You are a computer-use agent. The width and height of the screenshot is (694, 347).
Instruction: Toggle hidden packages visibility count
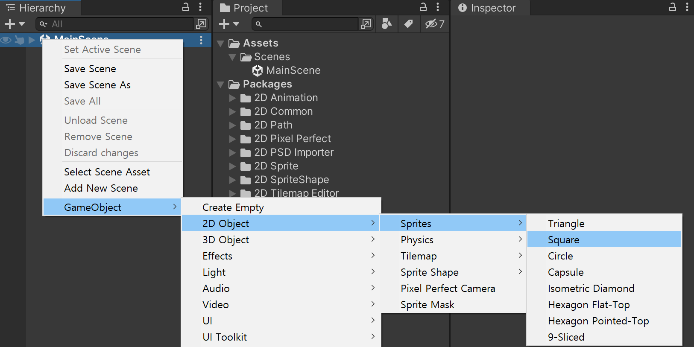point(434,24)
